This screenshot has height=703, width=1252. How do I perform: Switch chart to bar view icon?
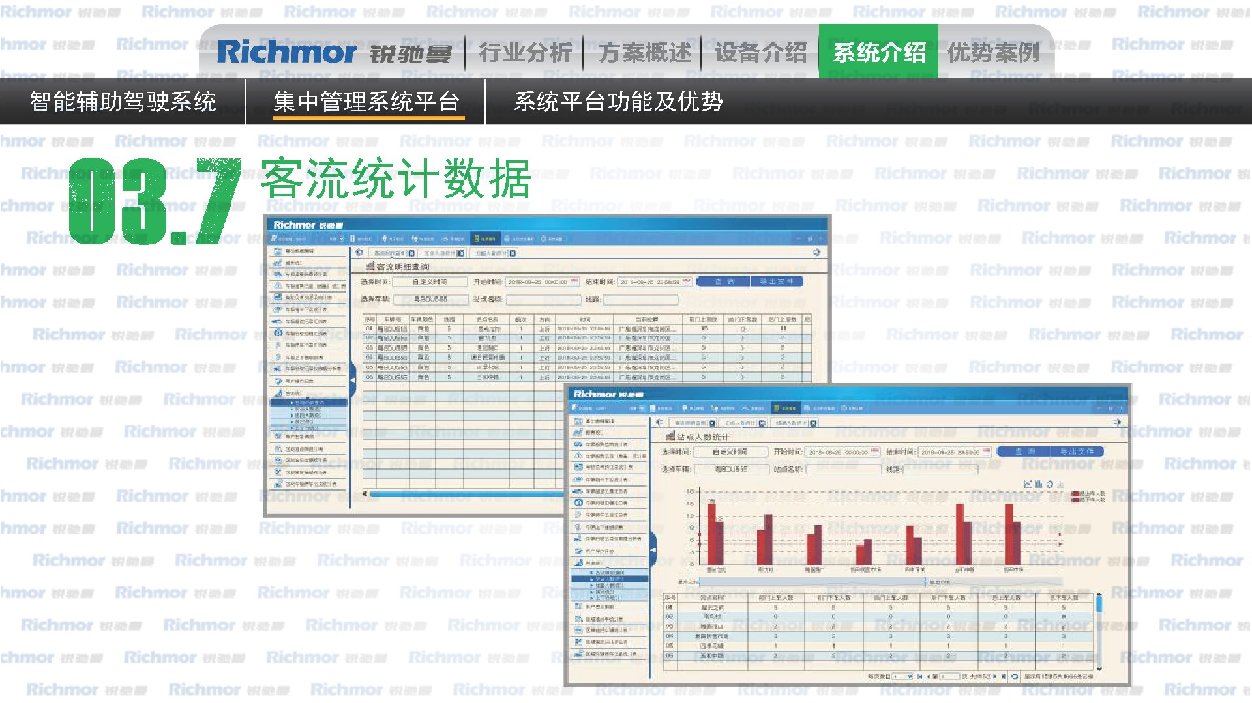[x=1038, y=484]
